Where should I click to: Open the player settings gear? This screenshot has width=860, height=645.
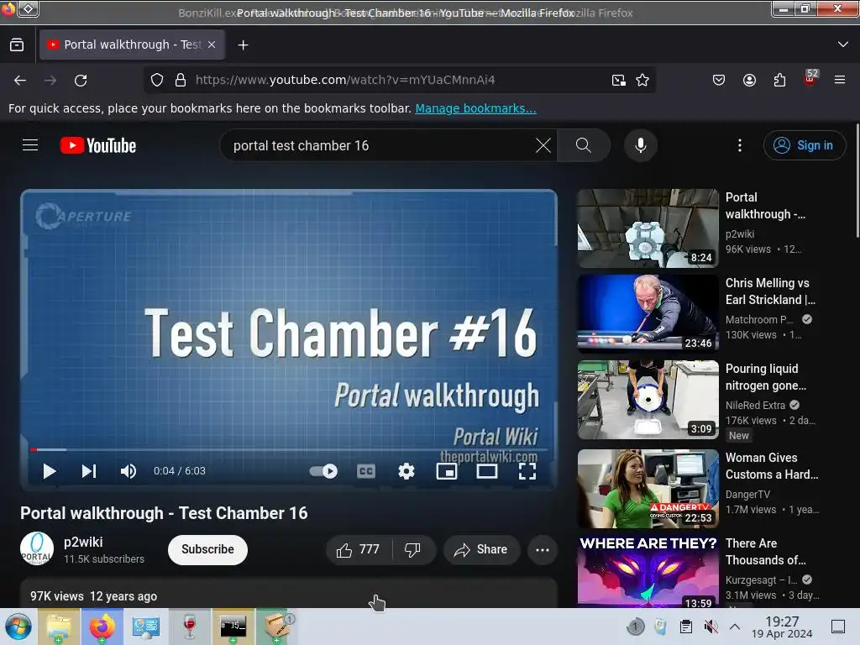tap(406, 471)
